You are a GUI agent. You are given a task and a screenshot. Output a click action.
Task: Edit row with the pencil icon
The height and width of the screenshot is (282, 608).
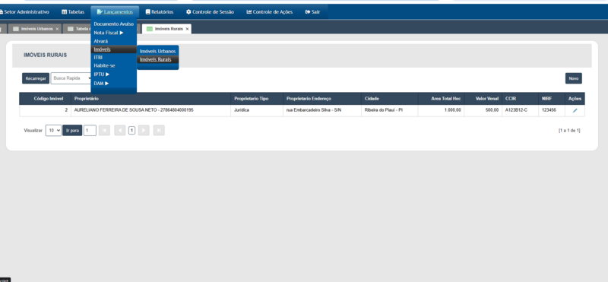[575, 110]
